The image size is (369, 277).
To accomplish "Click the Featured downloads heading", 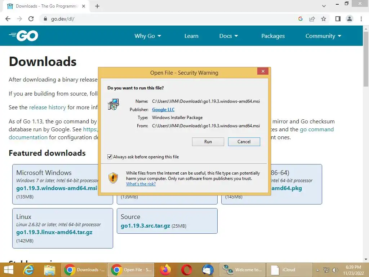I will [47, 153].
